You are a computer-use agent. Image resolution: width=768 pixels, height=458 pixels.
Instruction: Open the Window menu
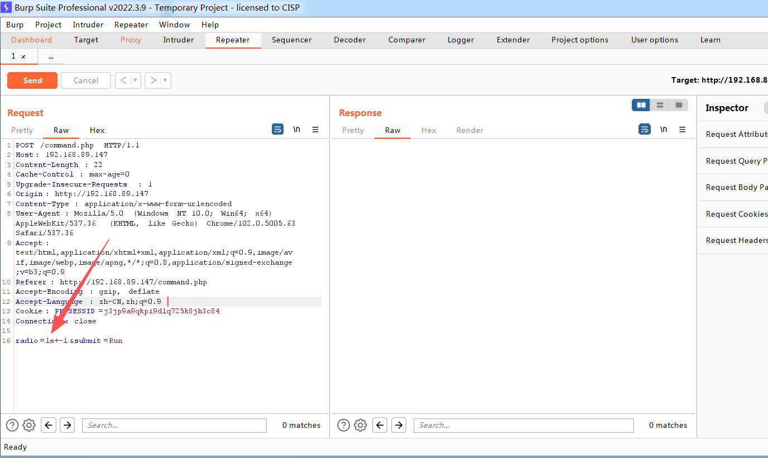click(175, 25)
